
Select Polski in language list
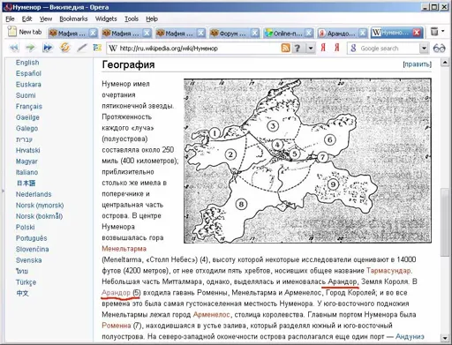pos(26,228)
